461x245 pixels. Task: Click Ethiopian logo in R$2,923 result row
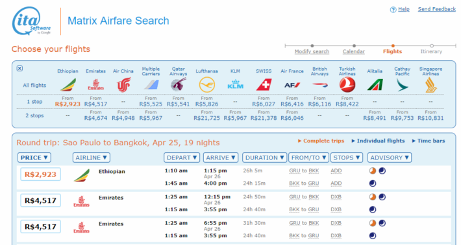pyautogui.click(x=81, y=175)
